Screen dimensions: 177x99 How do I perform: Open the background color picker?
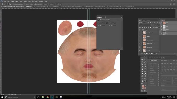[145, 88]
